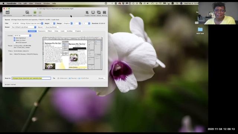The width and height of the screenshot is (238, 134).
Task: Click the date and time in menu bar
Action: click(191, 3)
